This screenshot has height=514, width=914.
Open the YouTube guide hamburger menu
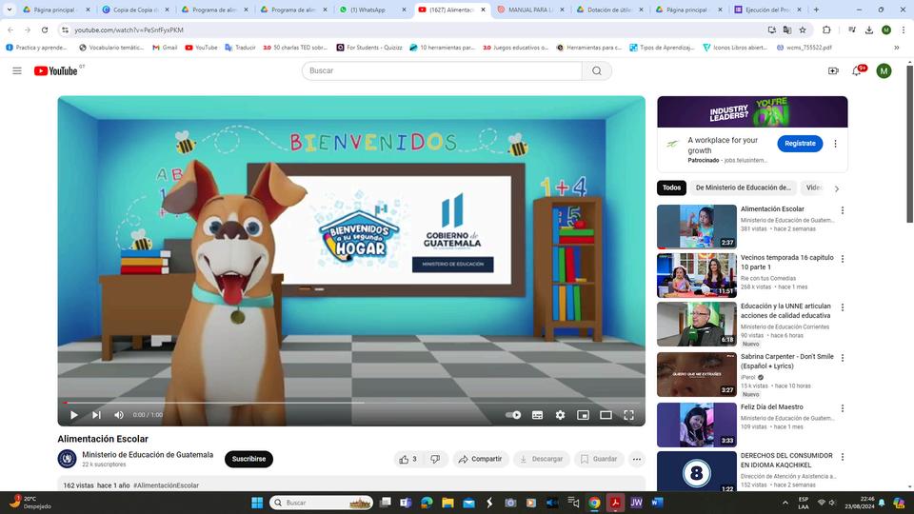[17, 70]
